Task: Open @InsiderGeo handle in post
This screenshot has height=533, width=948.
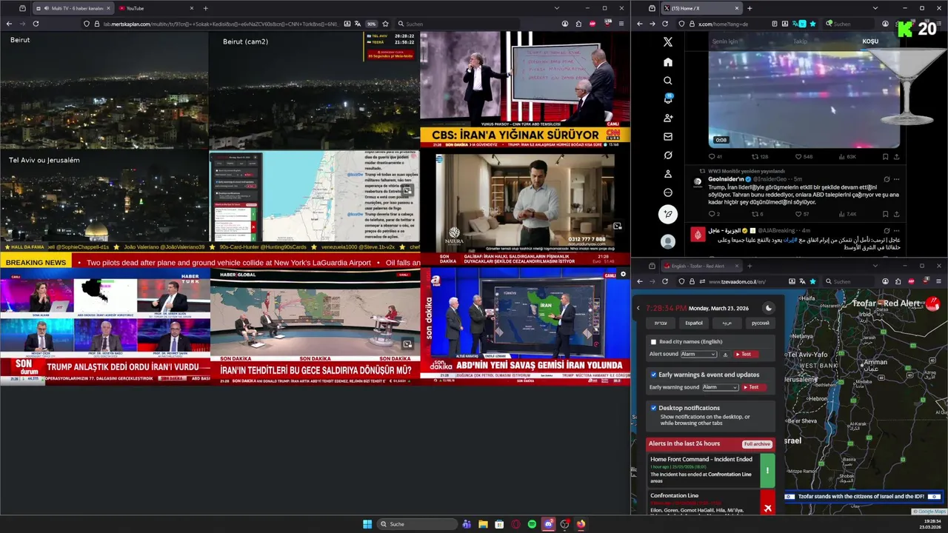Action: pos(770,179)
